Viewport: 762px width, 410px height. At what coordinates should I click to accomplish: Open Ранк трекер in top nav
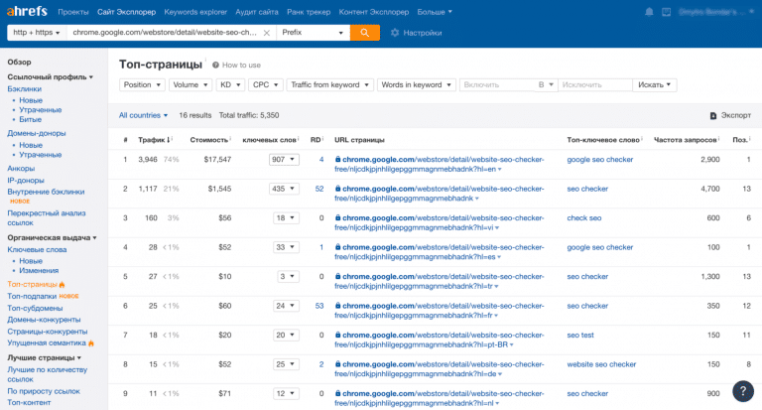(x=309, y=12)
